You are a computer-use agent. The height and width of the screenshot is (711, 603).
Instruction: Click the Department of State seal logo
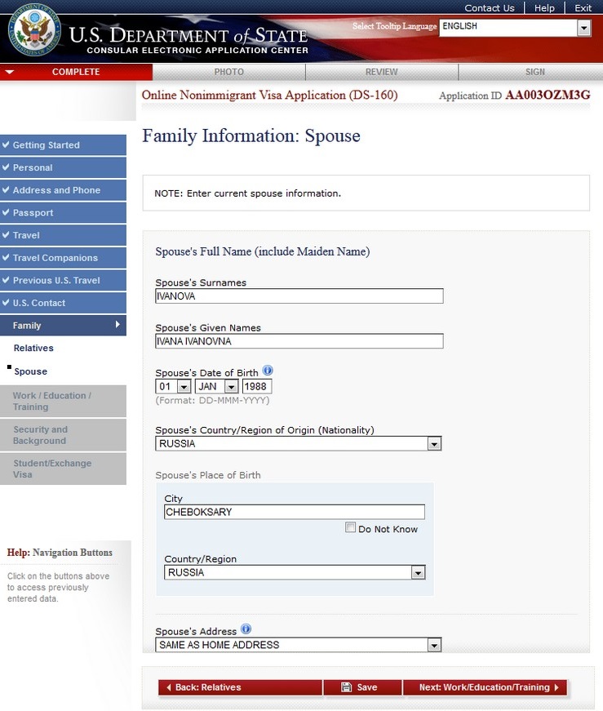click(34, 29)
